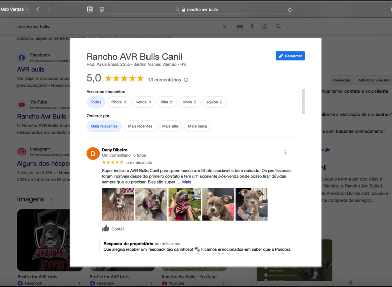392x287 pixels.
Task: Open the Gab Vargas profile dropdown
Action: [x=14, y=9]
